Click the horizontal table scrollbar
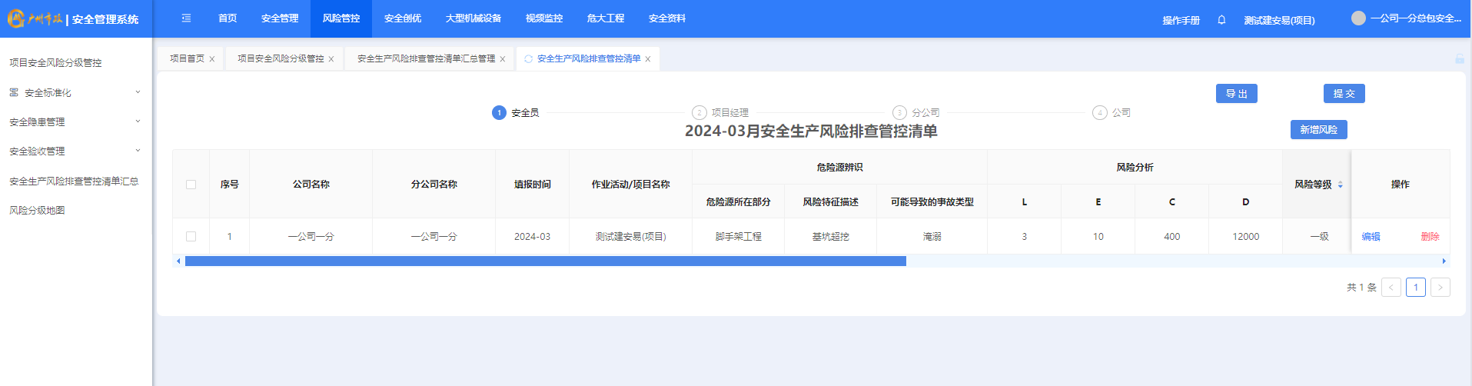 [x=545, y=261]
